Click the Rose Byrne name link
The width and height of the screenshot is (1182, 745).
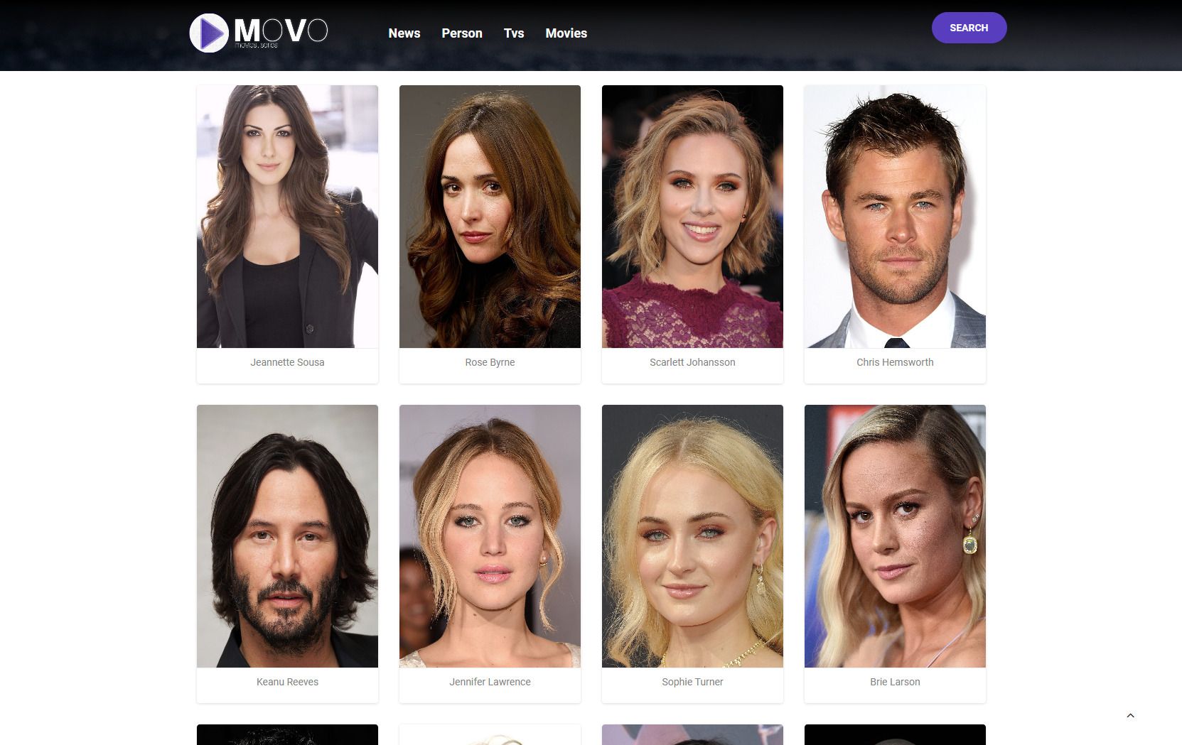pyautogui.click(x=490, y=362)
